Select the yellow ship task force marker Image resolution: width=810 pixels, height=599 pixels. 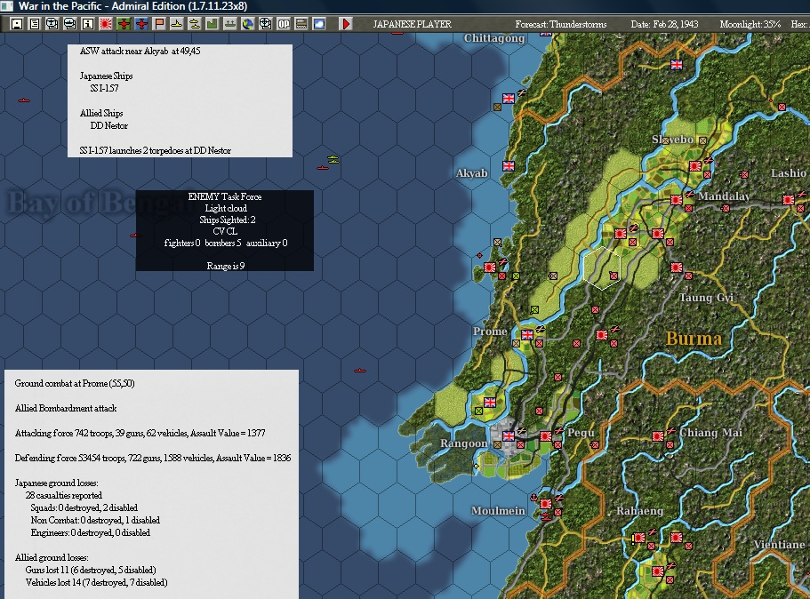(333, 159)
